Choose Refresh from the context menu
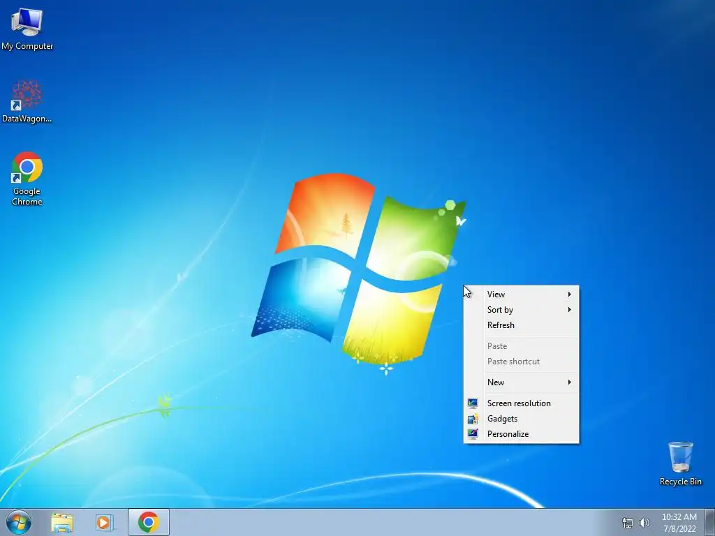Screen dimensions: 715x536 (x=521, y=325)
